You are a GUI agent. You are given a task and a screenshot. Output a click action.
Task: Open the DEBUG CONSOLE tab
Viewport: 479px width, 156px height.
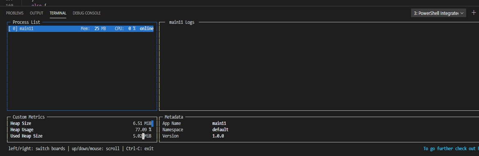(86, 13)
